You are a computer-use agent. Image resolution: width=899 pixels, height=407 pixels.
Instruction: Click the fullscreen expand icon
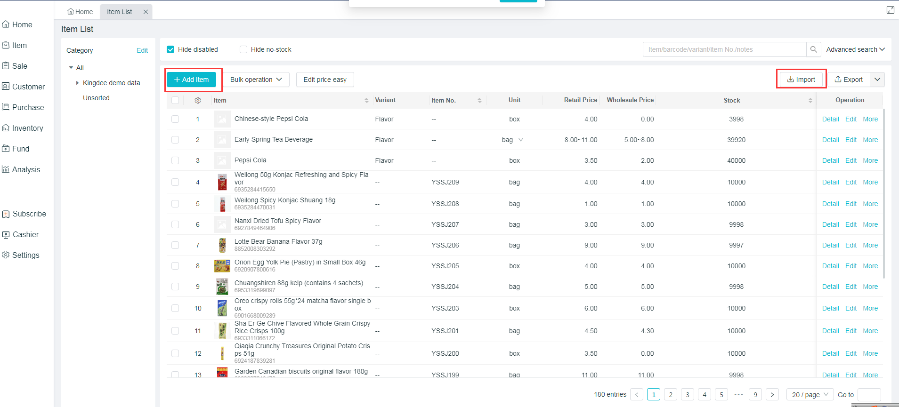(890, 10)
